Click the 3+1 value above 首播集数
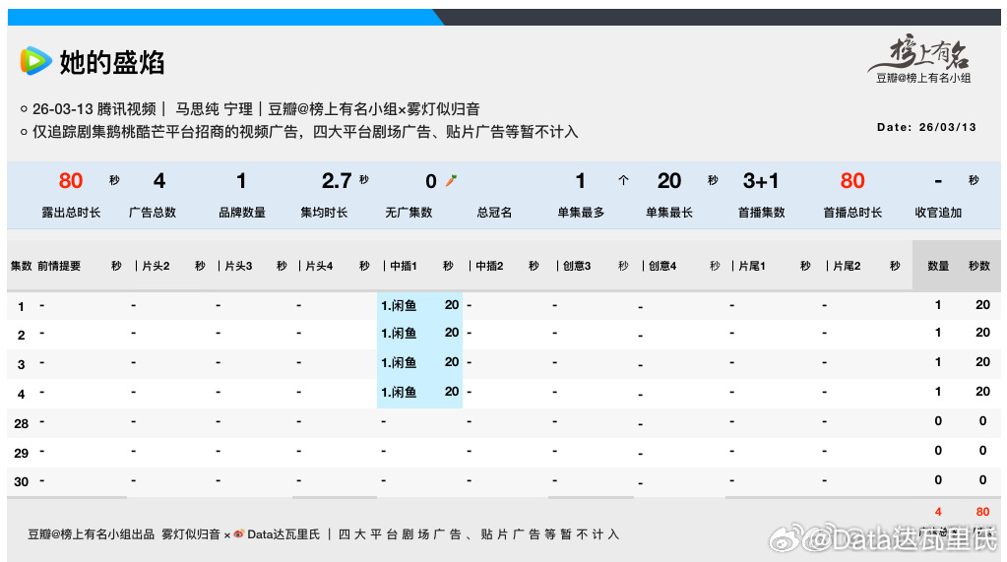Viewport: 1007px width, 562px height. point(761,180)
